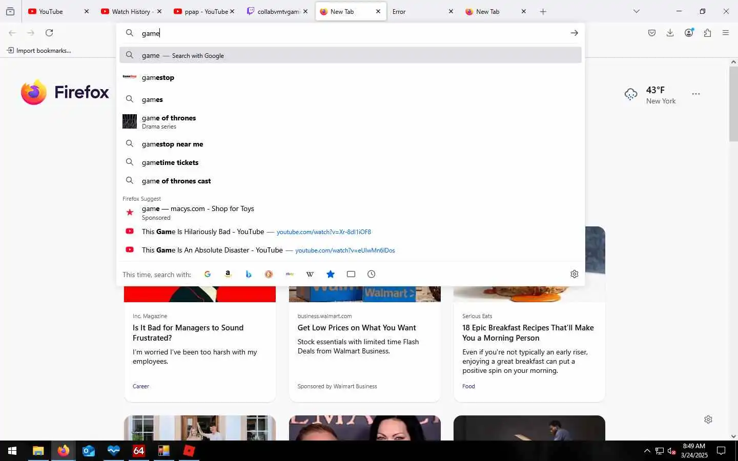Image resolution: width=738 pixels, height=461 pixels.
Task: Open 'This Game Is Hilariously Bad' YouTube suggestion
Action: (x=351, y=232)
